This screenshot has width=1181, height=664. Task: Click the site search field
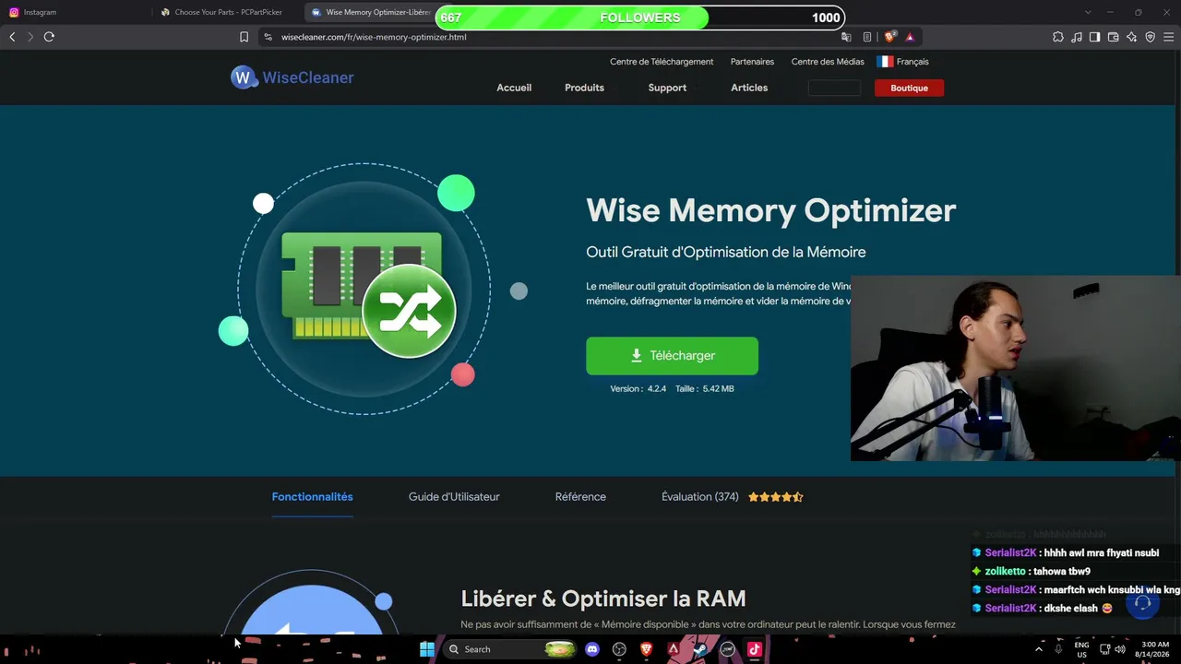coord(834,88)
